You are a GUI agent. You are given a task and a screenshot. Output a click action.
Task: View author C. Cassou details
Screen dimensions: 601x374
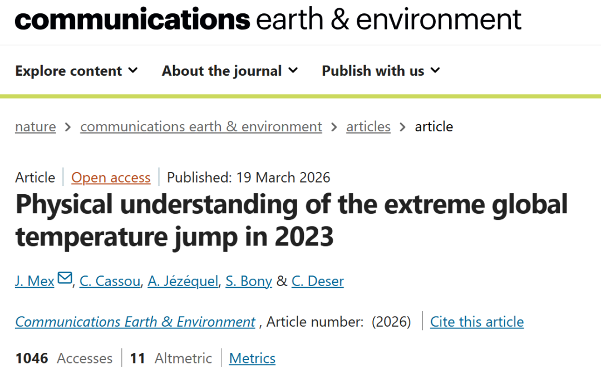[x=110, y=282]
